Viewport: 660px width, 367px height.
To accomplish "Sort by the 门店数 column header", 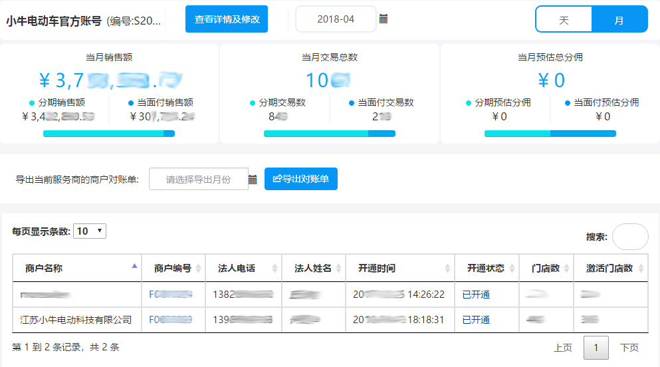I will coord(546,268).
